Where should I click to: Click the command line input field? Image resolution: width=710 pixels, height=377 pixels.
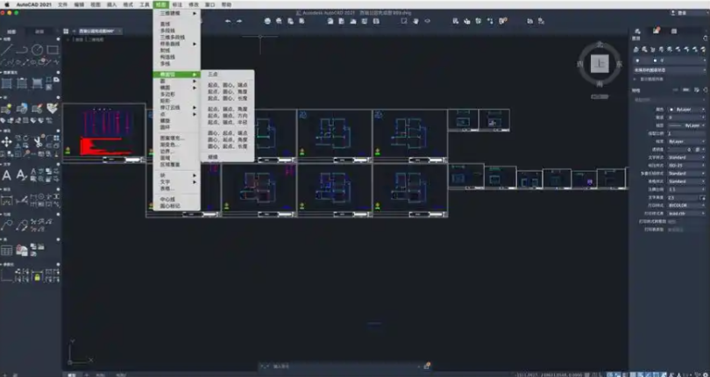click(x=346, y=366)
